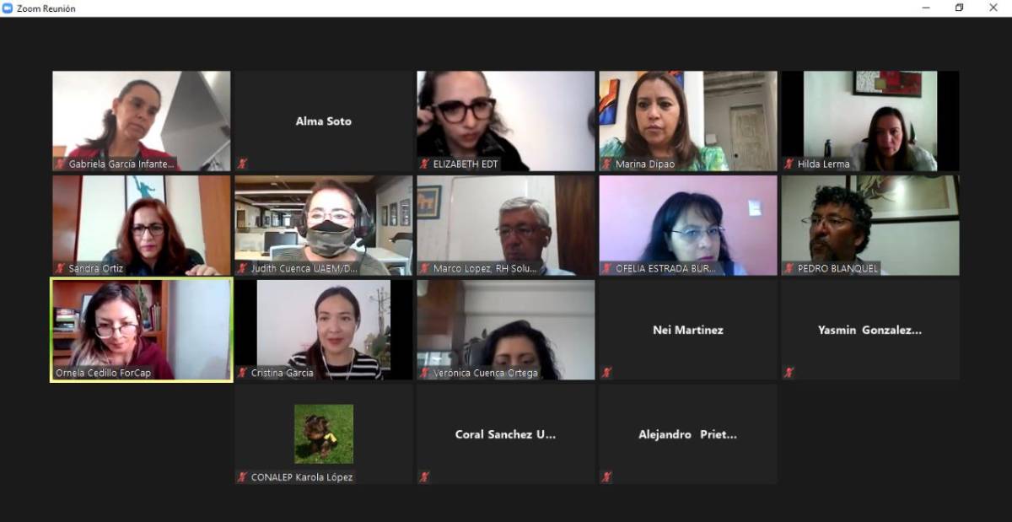This screenshot has width=1012, height=522.
Task: Click muted mic icon beside CONALEP Karola López
Action: click(x=242, y=477)
